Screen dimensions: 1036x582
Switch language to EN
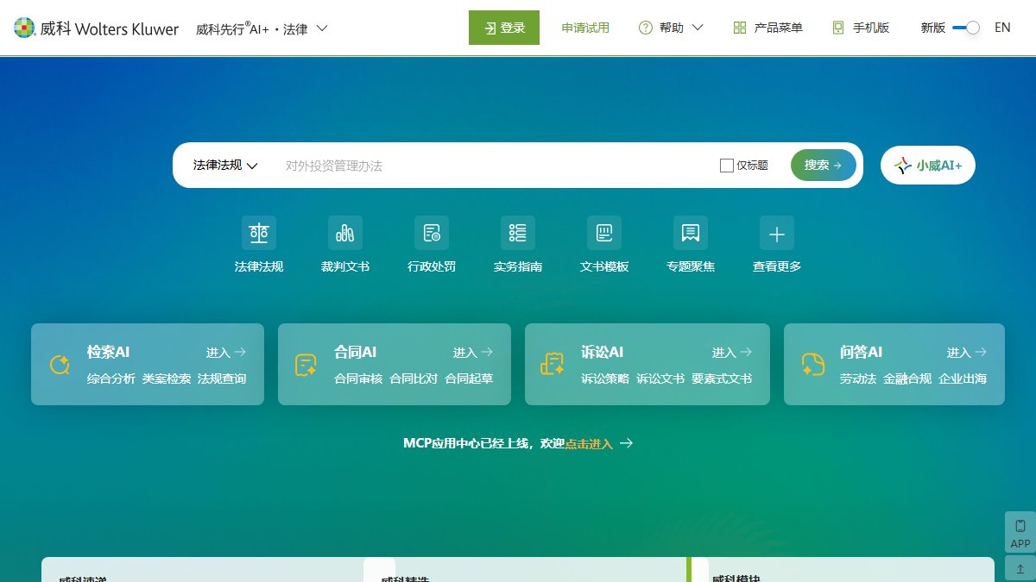(1002, 28)
